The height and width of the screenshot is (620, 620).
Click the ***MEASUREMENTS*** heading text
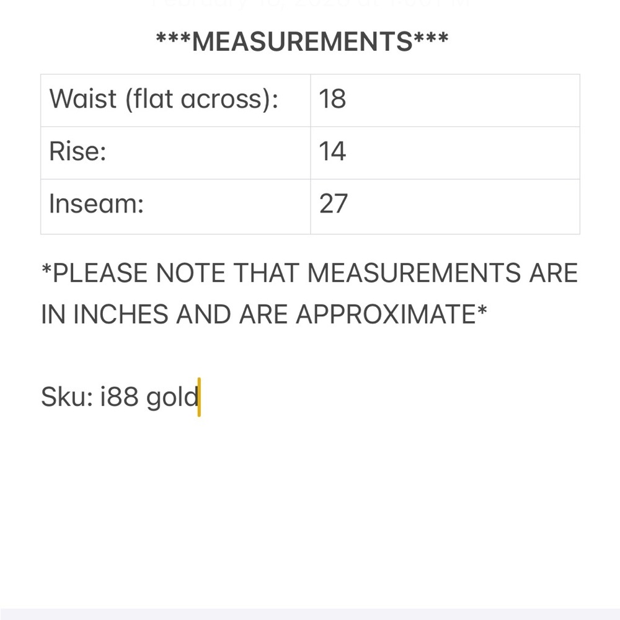[302, 42]
